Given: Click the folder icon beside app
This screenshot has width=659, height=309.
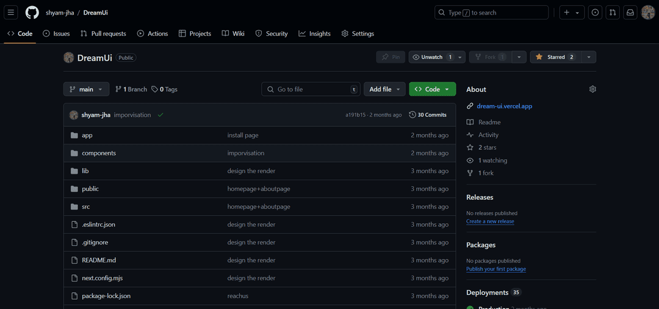Looking at the screenshot, I should (74, 135).
